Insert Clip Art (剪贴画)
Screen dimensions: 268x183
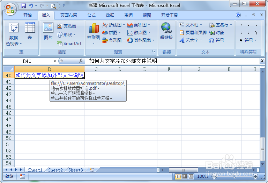67,26
